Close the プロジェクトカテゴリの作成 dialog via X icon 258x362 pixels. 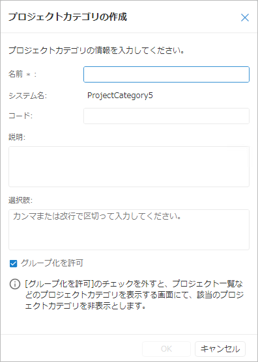point(244,18)
